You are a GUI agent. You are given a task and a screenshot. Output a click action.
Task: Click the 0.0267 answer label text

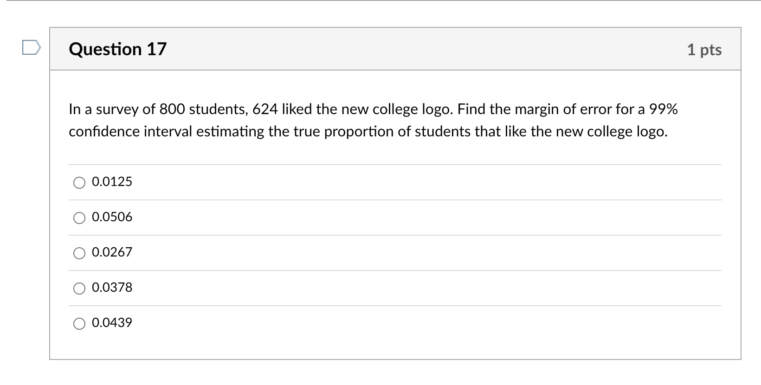(x=112, y=252)
